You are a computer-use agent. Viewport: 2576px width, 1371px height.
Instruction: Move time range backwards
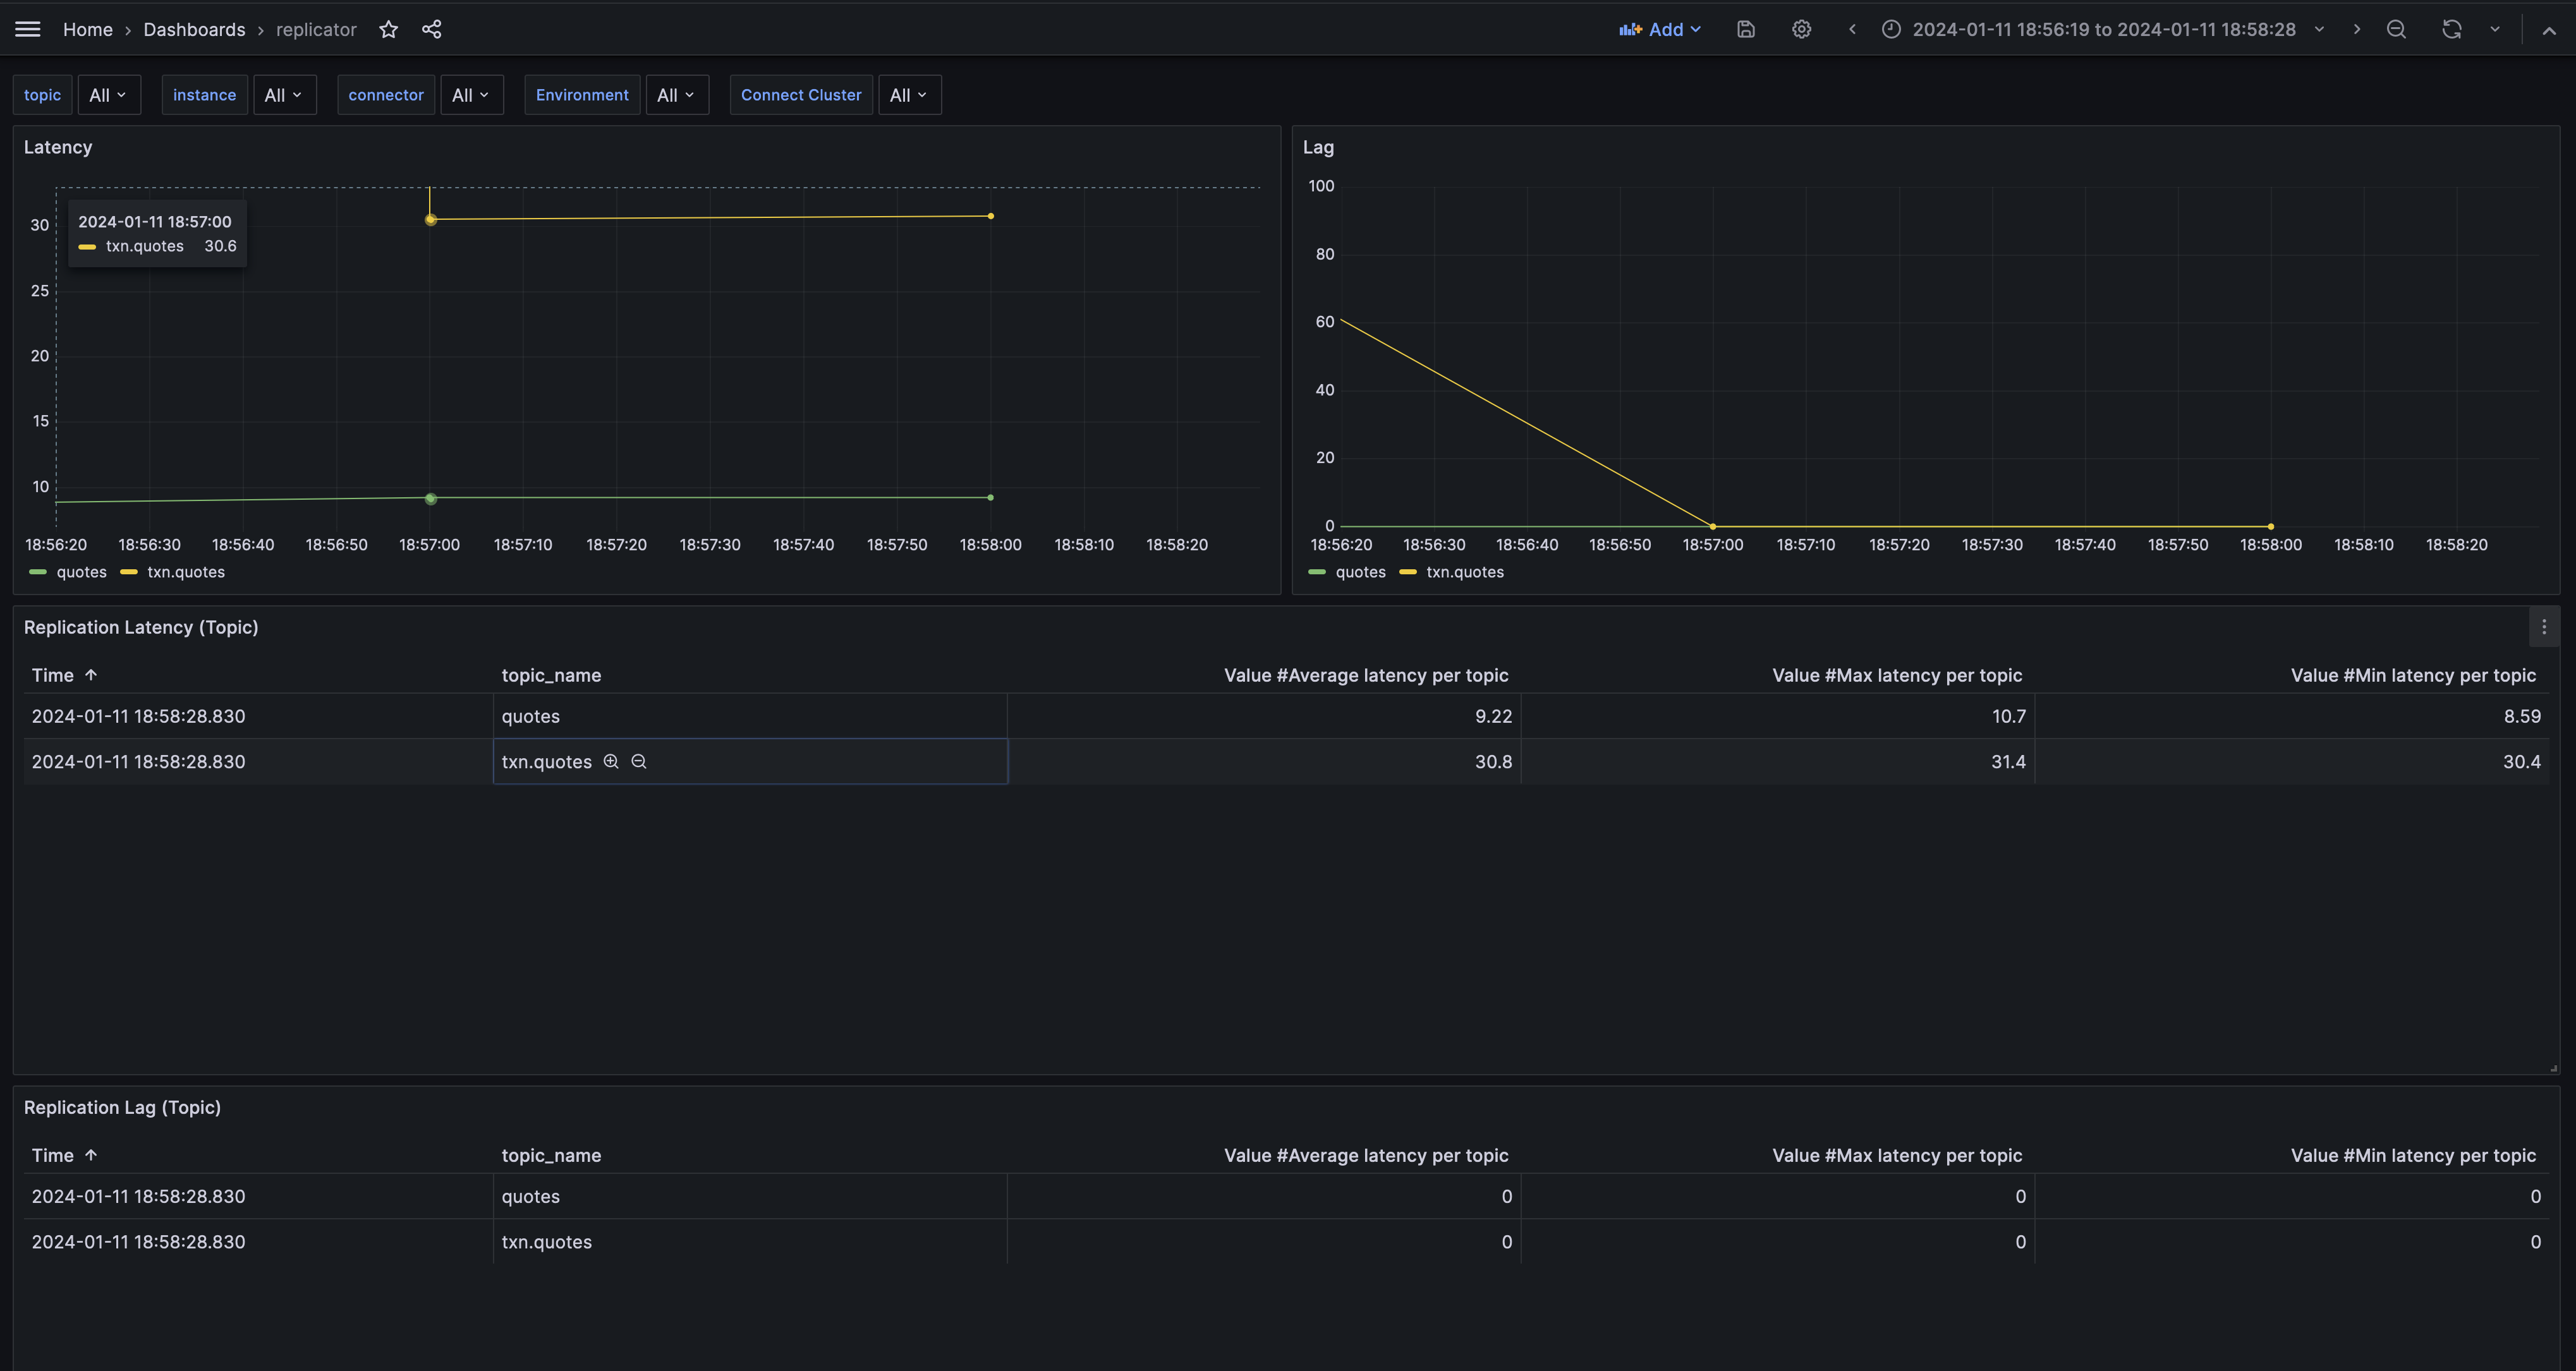coord(1852,29)
